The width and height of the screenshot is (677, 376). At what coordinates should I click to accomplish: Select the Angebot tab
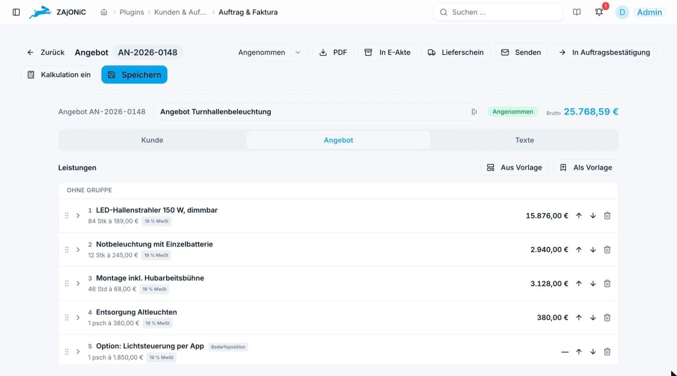[x=338, y=140]
